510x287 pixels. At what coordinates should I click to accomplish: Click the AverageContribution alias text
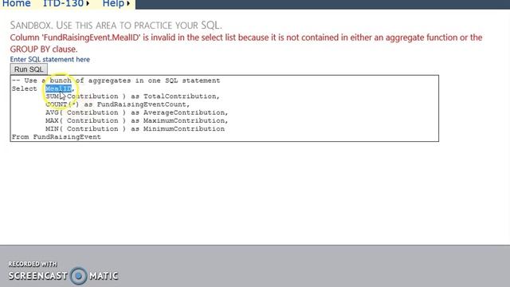(x=184, y=112)
